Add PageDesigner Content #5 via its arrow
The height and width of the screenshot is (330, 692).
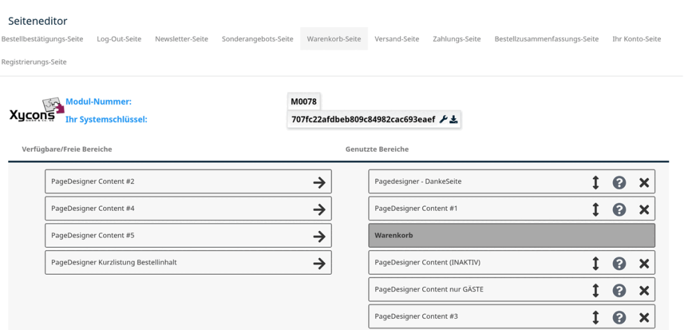click(x=319, y=236)
